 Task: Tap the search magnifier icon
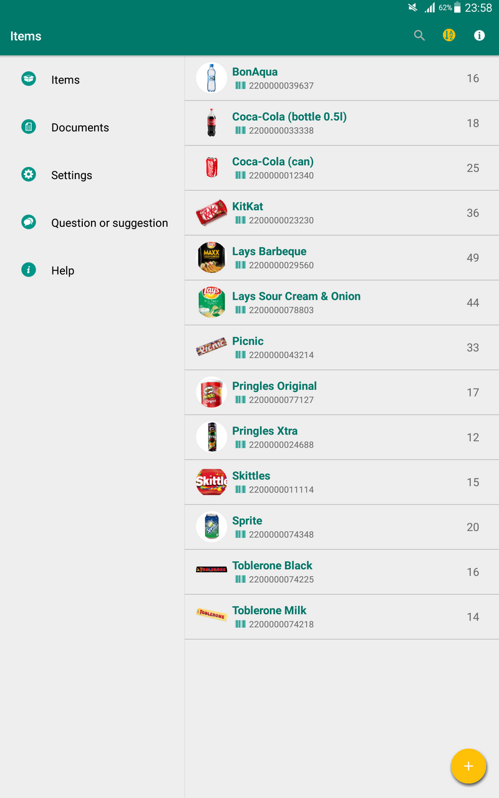pyautogui.click(x=419, y=36)
